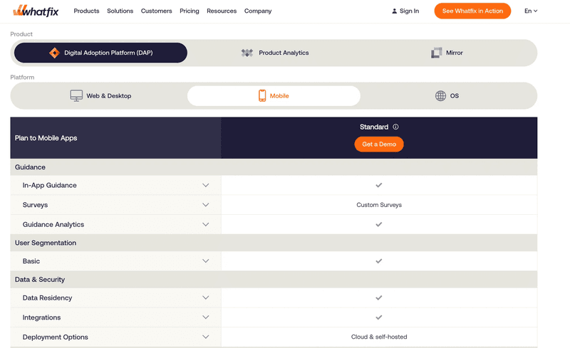This screenshot has width=570, height=348.
Task: Expand the Guidance Analytics row chevron
Action: point(206,224)
